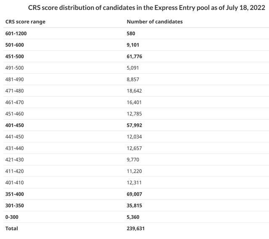Click the bold 401-450 range cell
Image resolution: width=269 pixels, height=239 pixels.
click(x=16, y=125)
